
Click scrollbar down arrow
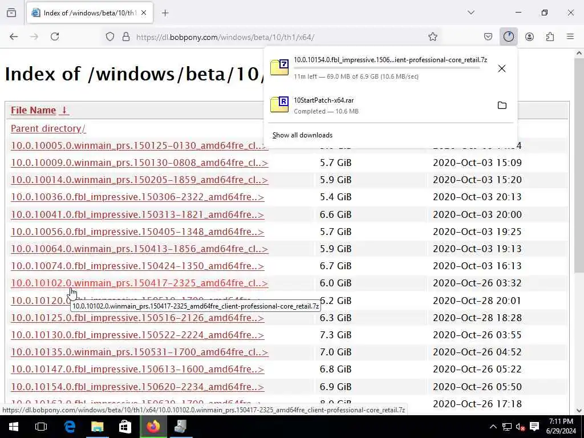click(579, 411)
